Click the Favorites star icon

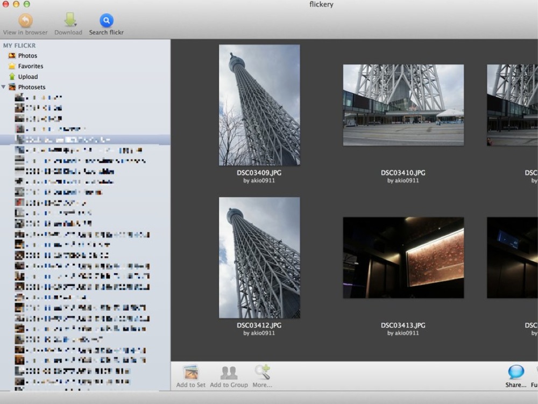click(12, 66)
